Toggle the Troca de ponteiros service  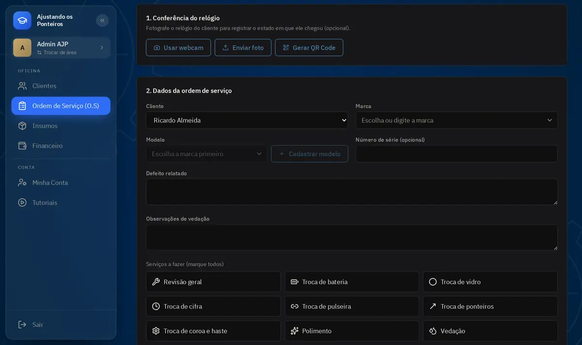click(x=490, y=306)
